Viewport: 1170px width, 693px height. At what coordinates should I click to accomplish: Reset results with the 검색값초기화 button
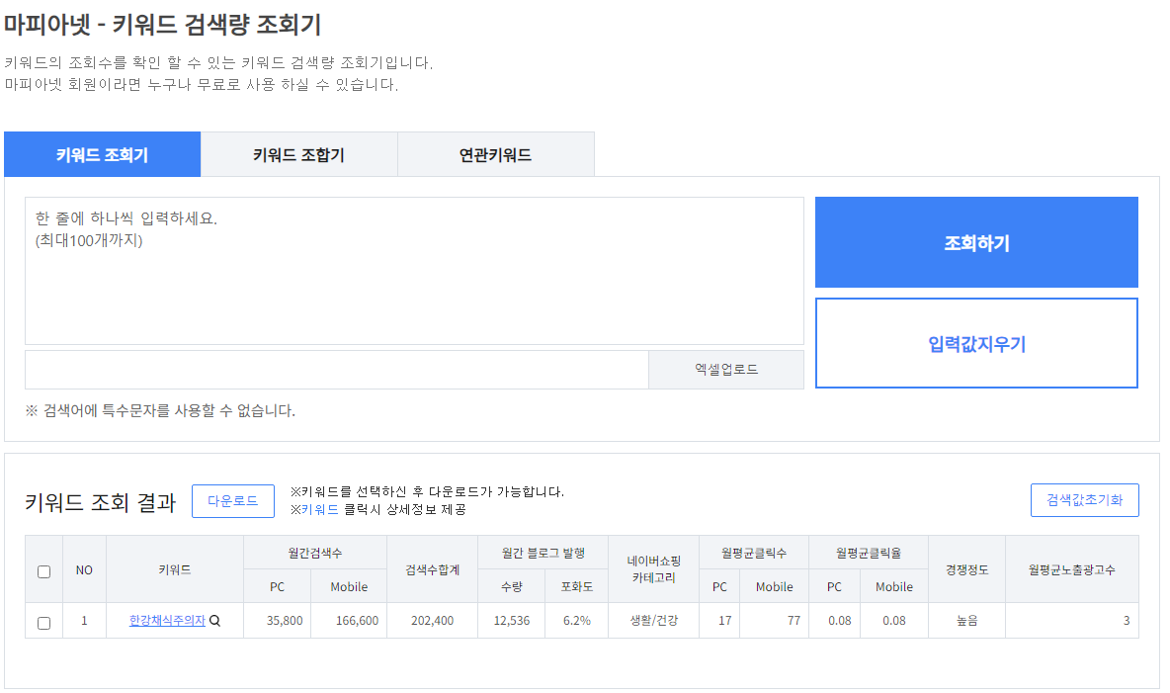1084,499
